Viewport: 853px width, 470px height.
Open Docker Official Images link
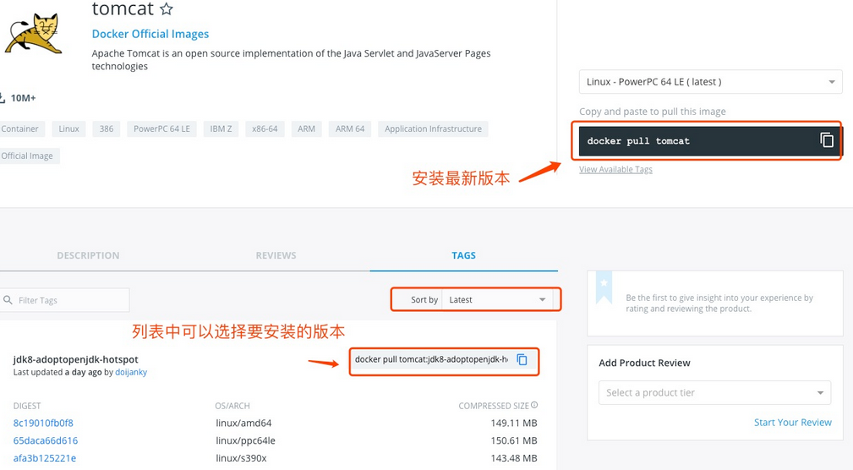coord(150,34)
